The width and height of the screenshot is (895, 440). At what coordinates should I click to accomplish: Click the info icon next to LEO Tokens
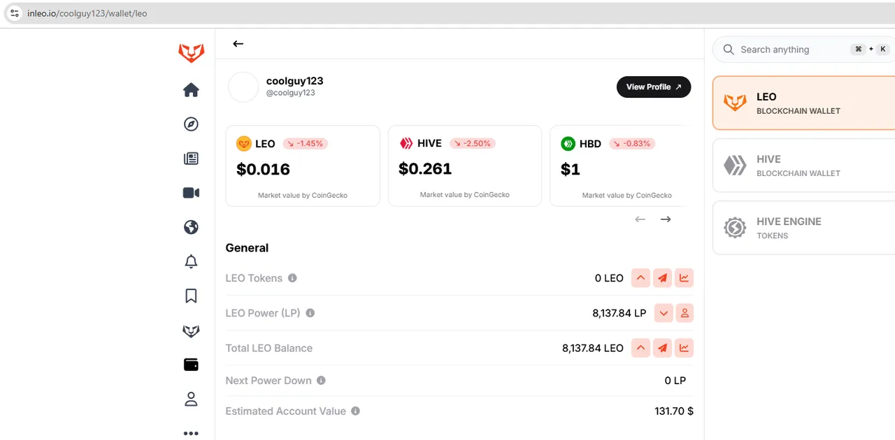point(292,278)
